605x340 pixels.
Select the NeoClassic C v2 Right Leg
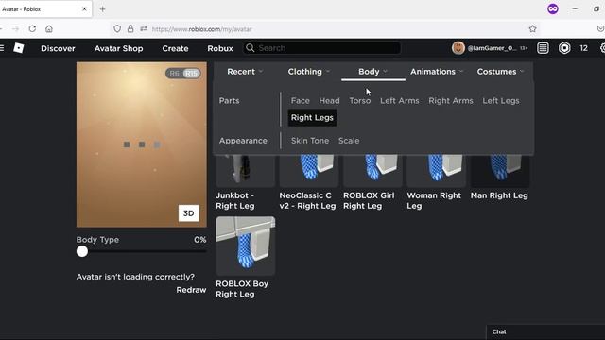coord(308,182)
